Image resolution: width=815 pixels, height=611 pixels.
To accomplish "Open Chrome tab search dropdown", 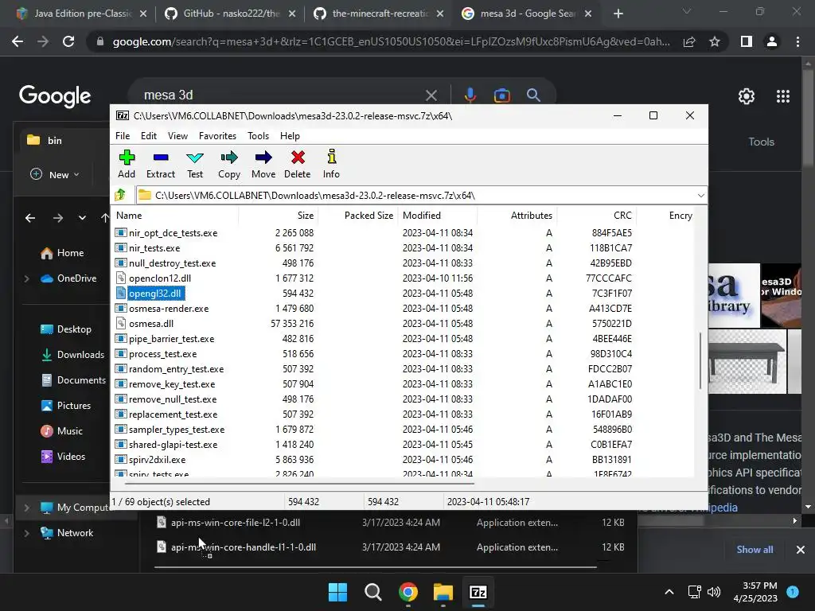I will coord(687,11).
